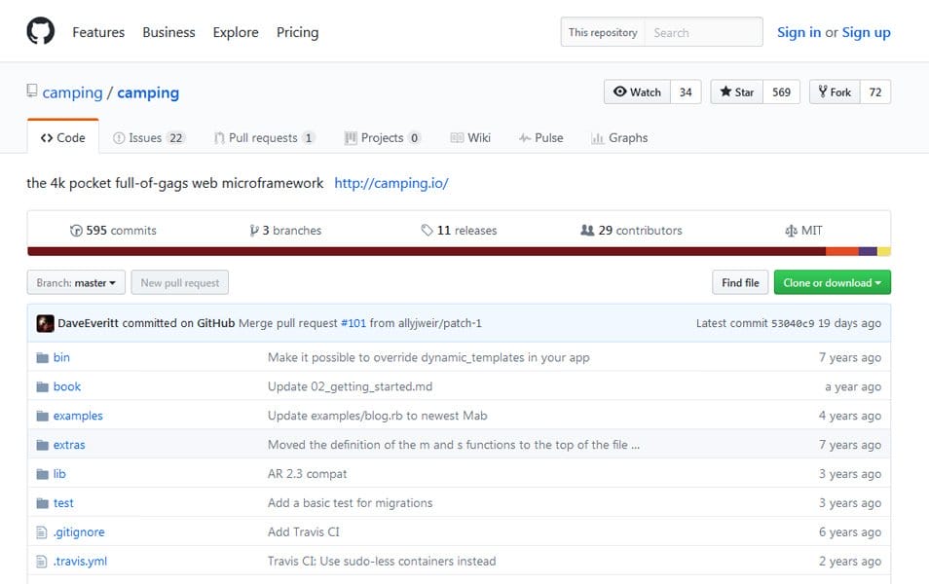Open the 'Add Travis CI' commit message

304,531
